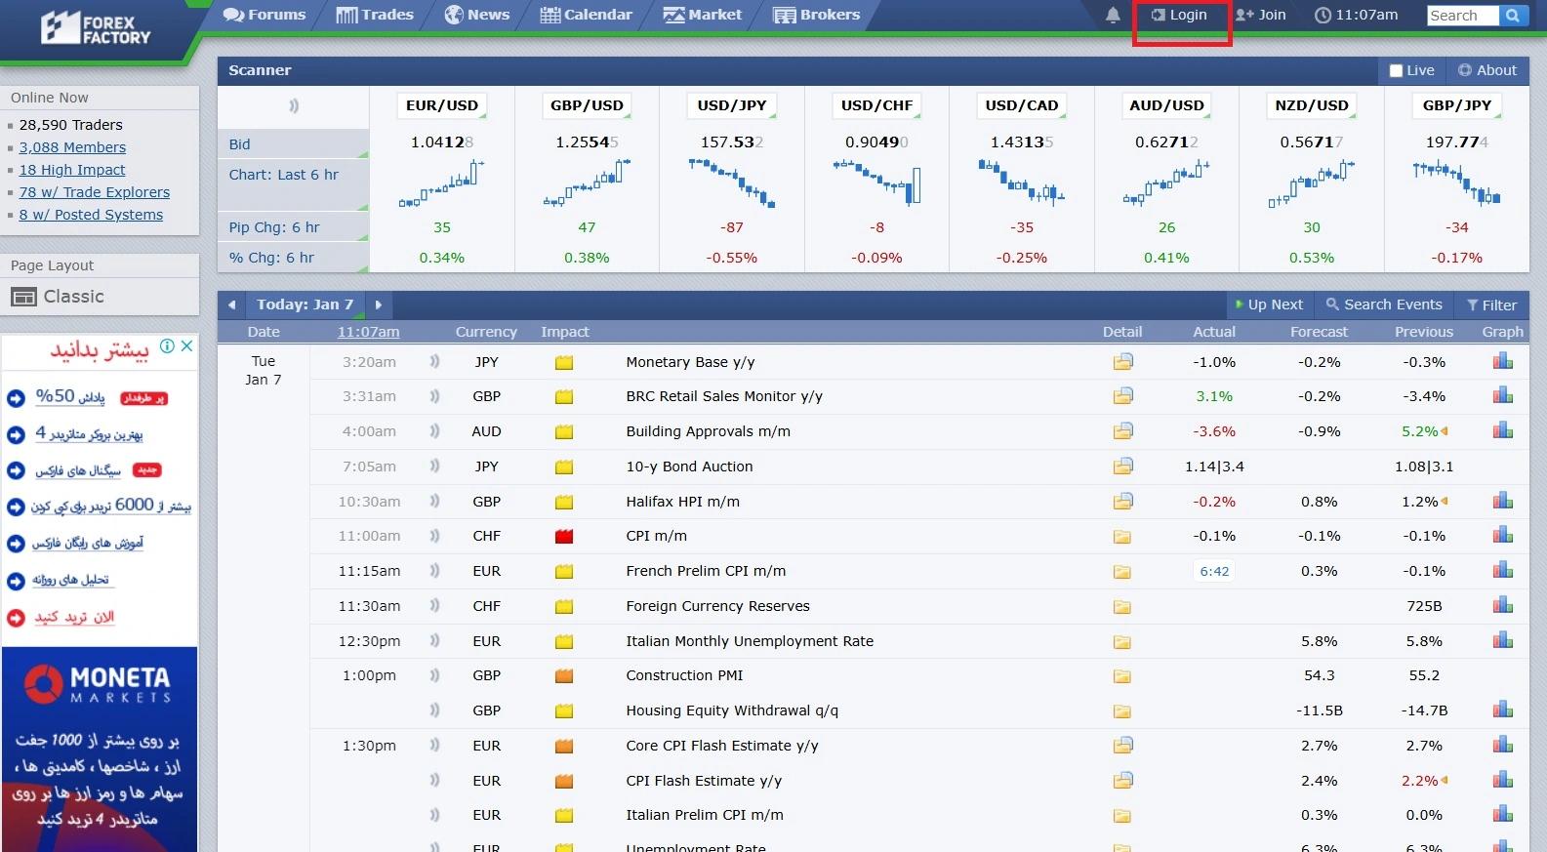The image size is (1547, 852).
Task: Open the 3,088 Members link
Action: [72, 147]
